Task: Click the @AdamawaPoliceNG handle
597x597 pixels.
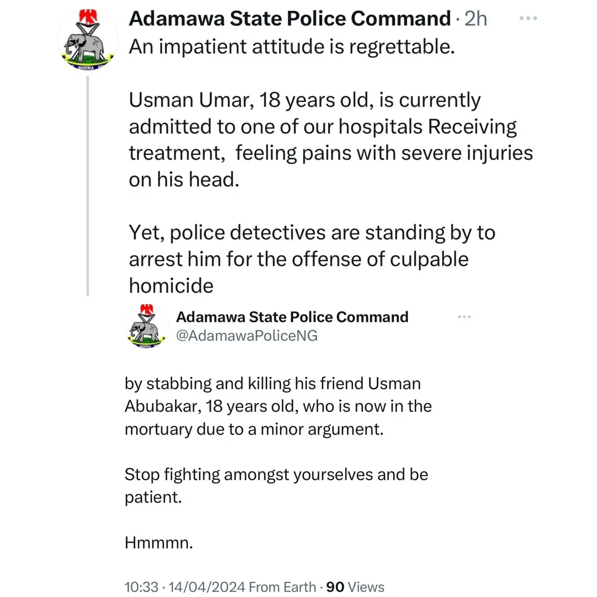Action: pos(246,336)
